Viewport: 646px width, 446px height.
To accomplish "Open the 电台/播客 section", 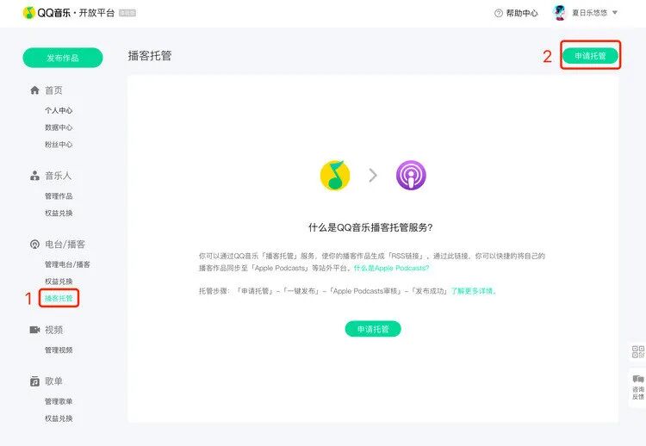I will [65, 245].
